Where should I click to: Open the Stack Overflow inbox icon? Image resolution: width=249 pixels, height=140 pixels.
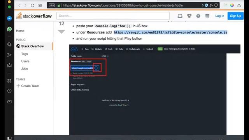pos(180,16)
